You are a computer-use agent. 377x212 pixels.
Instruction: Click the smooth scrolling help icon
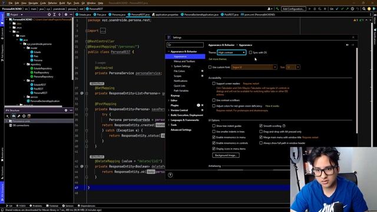click(284, 125)
